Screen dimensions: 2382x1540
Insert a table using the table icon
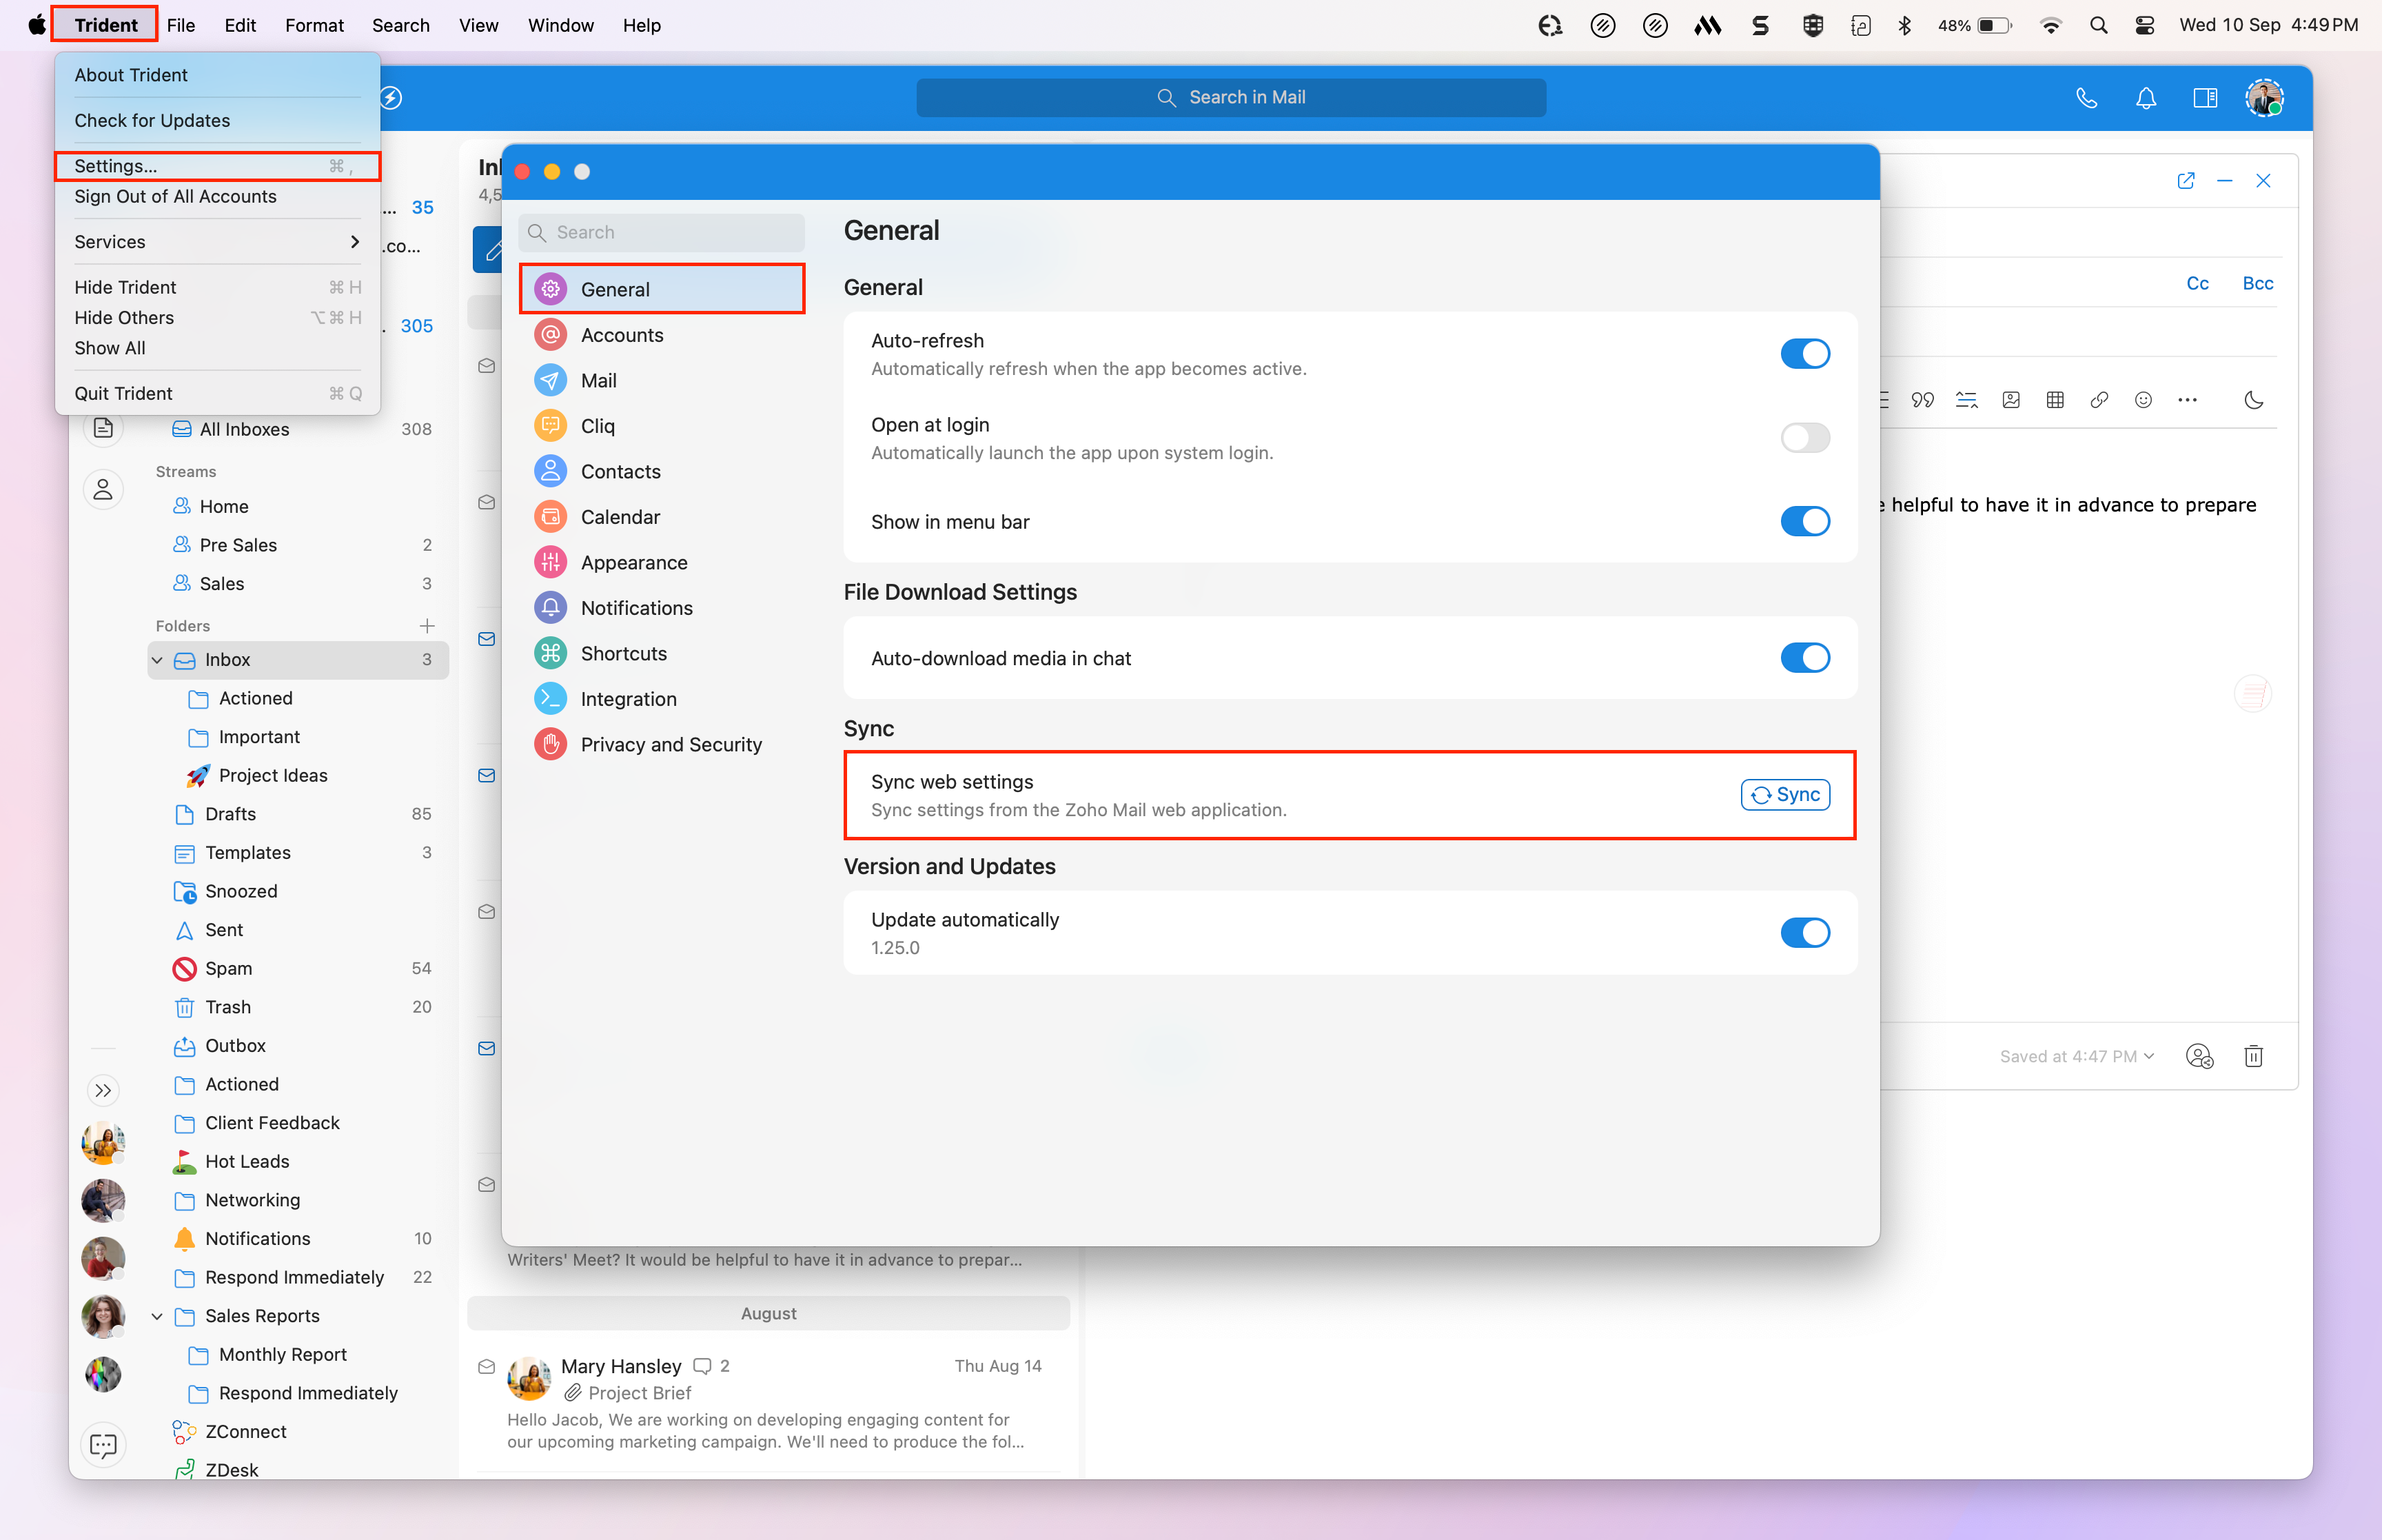coord(2055,400)
